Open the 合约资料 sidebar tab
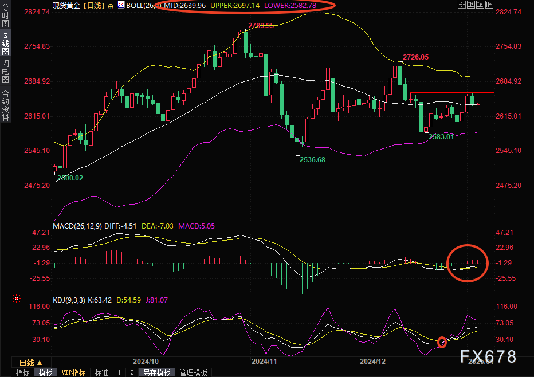The height and width of the screenshot is (377, 534). click(x=5, y=105)
